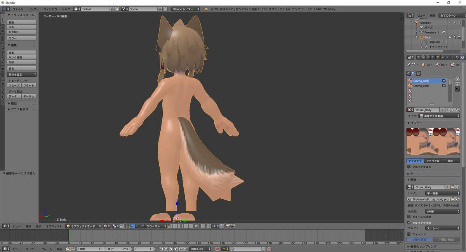
Task: Toggle snap magnet icon in 3D header
Action: tap(209, 226)
